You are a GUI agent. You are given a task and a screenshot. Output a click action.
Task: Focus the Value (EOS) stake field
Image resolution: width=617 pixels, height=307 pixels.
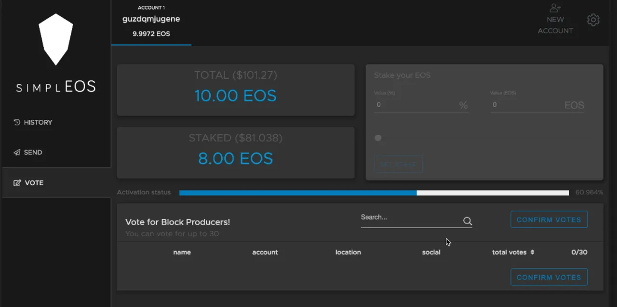coord(537,104)
